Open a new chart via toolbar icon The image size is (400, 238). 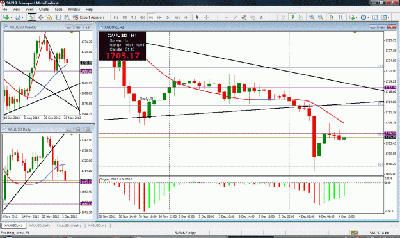tap(6, 17)
